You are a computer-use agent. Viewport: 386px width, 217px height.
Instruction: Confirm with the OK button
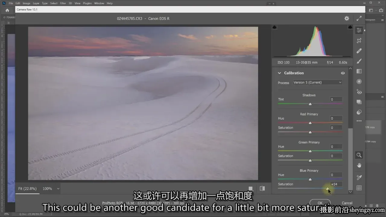pyautogui.click(x=320, y=203)
